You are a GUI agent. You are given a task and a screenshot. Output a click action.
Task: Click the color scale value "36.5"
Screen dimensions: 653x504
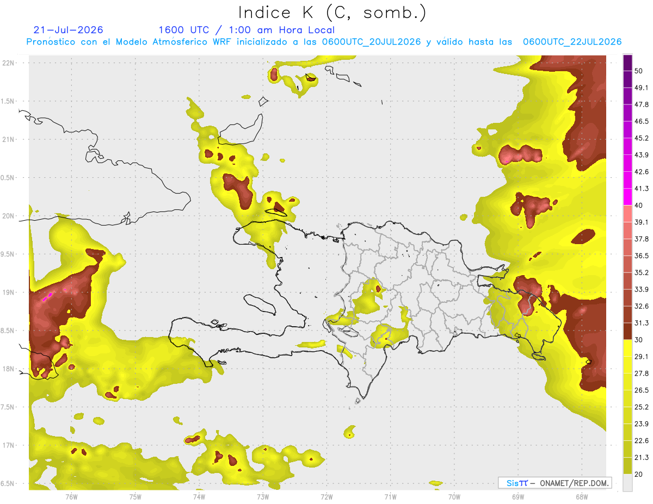click(642, 256)
